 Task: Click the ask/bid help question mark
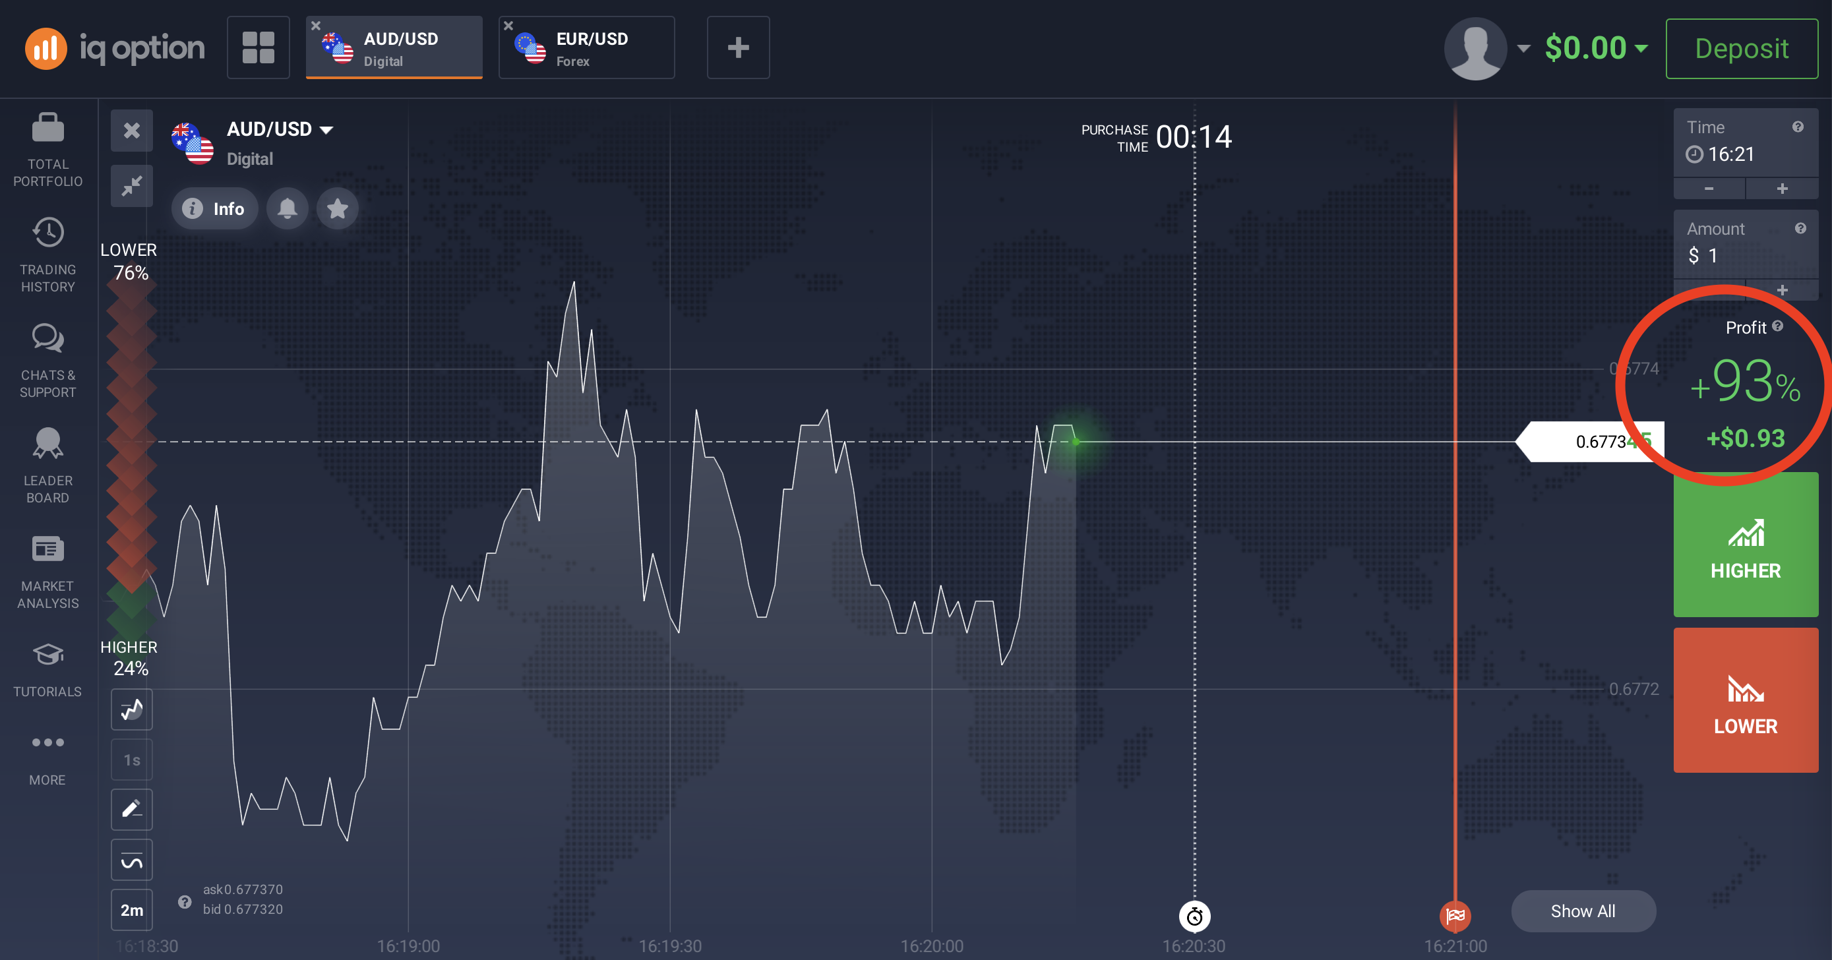point(184,902)
